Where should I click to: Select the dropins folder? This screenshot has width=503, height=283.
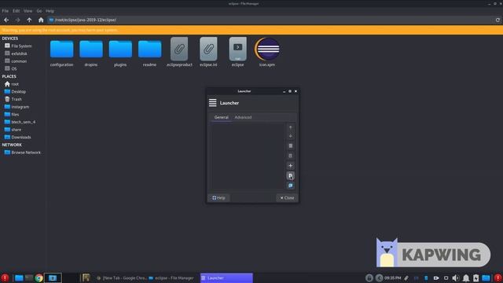[91, 53]
